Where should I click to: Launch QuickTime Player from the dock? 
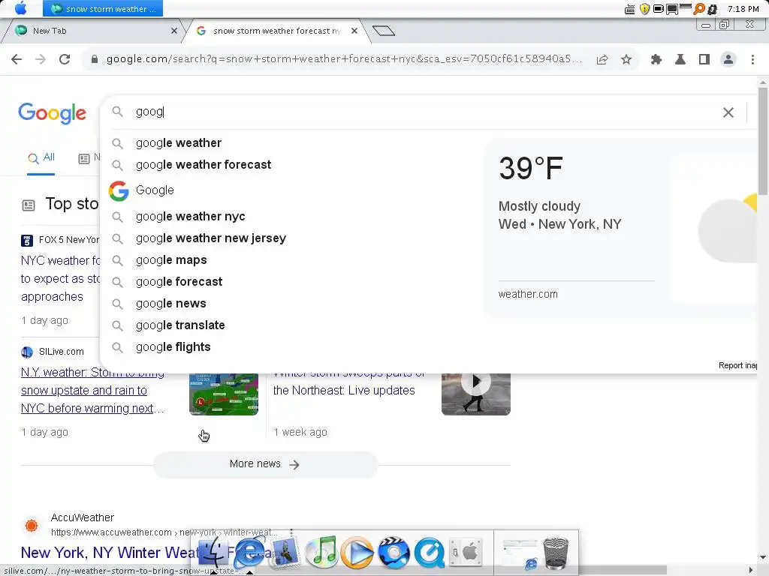pyautogui.click(x=430, y=553)
